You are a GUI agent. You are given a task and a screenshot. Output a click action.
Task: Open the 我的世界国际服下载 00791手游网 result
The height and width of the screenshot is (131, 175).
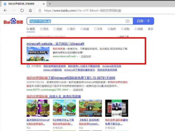[x=71, y=78]
